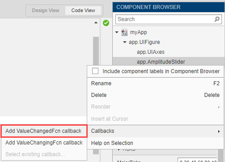The image size is (225, 162).
Task: Click the disabled Reorder submenu arrow
Action: coord(219,107)
